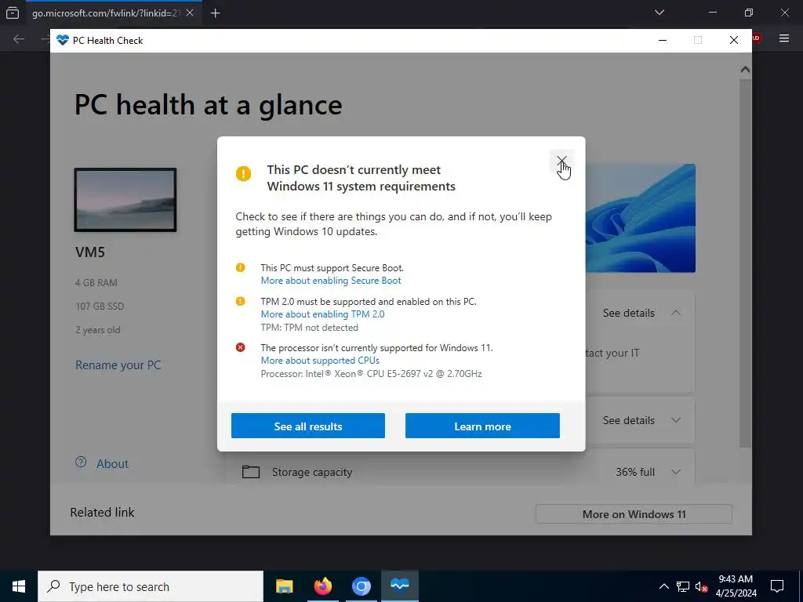Minimize the PC Health Check window
Viewport: 803px width, 602px height.
pos(663,41)
